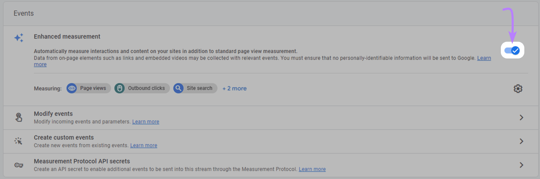Expand the Modify events chevron arrow
Screen dimensions: 540x179
[521, 117]
